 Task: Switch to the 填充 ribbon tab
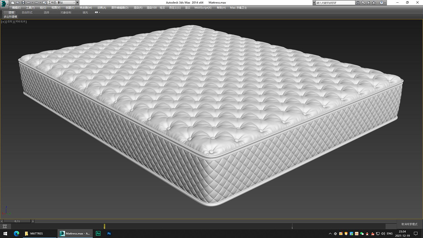tap(85, 12)
